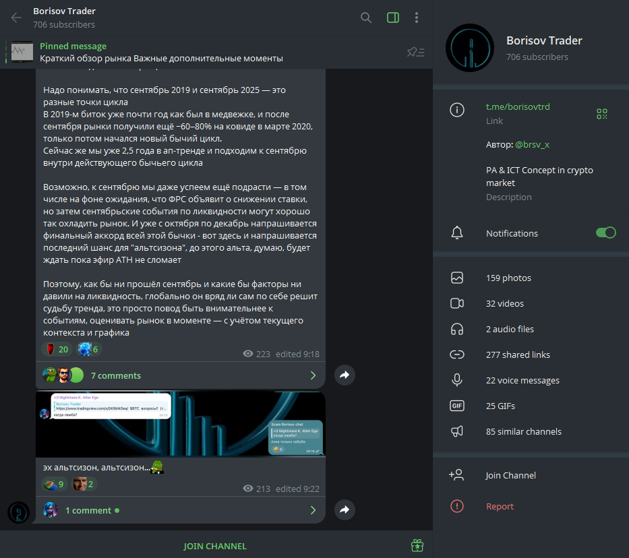Forward the альтсизон post using share icon
Viewport: 629px width, 558px height.
pyautogui.click(x=345, y=510)
